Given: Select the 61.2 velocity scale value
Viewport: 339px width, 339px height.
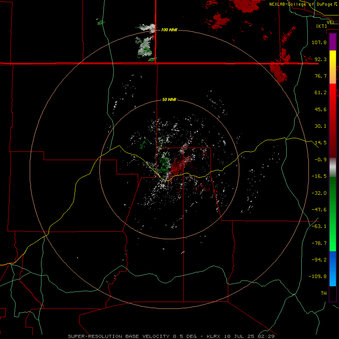Looking at the screenshot, I should coord(321,93).
